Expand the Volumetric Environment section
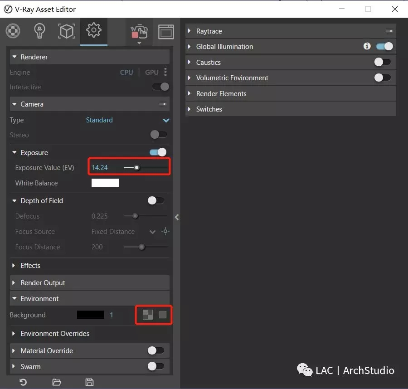The height and width of the screenshot is (389, 408). tap(189, 78)
